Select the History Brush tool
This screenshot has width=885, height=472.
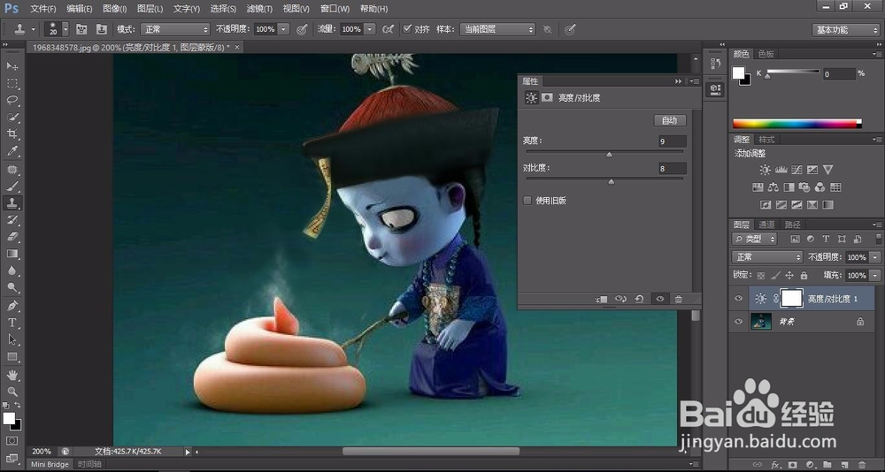tap(12, 220)
